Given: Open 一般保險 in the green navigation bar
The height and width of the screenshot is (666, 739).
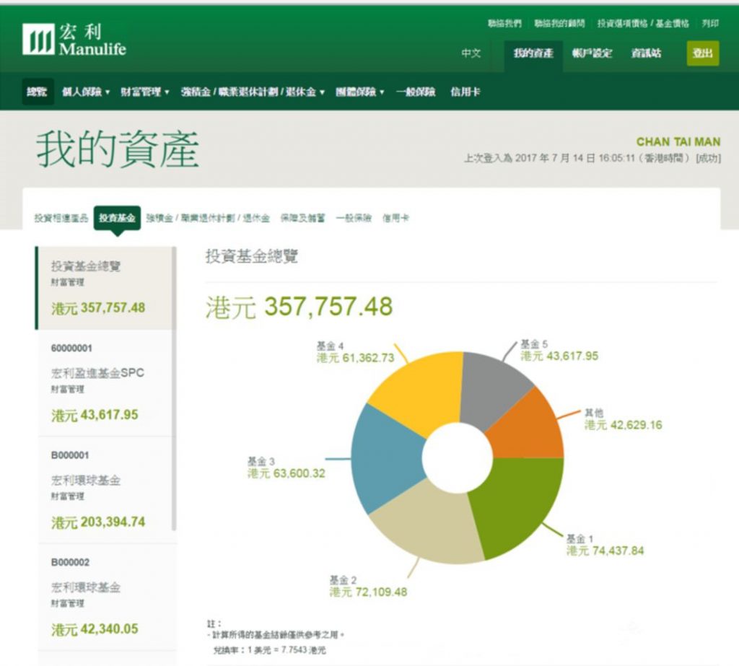Looking at the screenshot, I should 415,92.
